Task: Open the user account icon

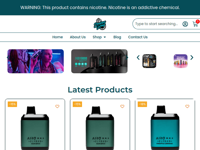Action: 185,24
